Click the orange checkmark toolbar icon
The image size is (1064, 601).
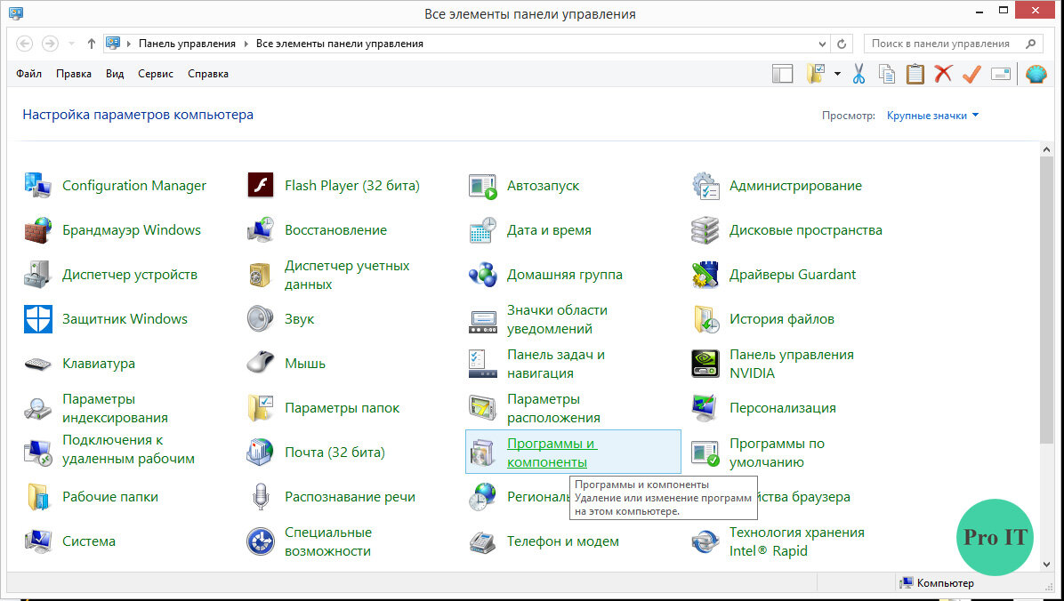971,73
